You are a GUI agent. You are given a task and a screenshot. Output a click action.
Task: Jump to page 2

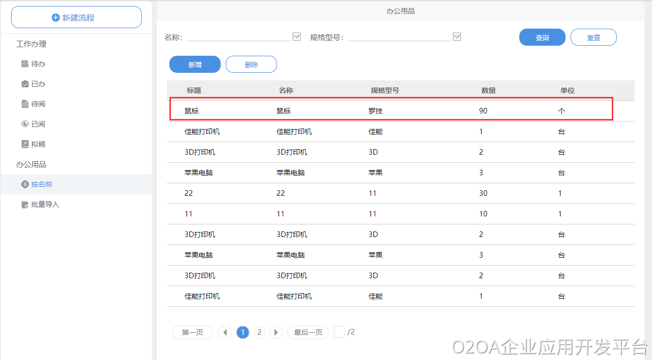259,332
